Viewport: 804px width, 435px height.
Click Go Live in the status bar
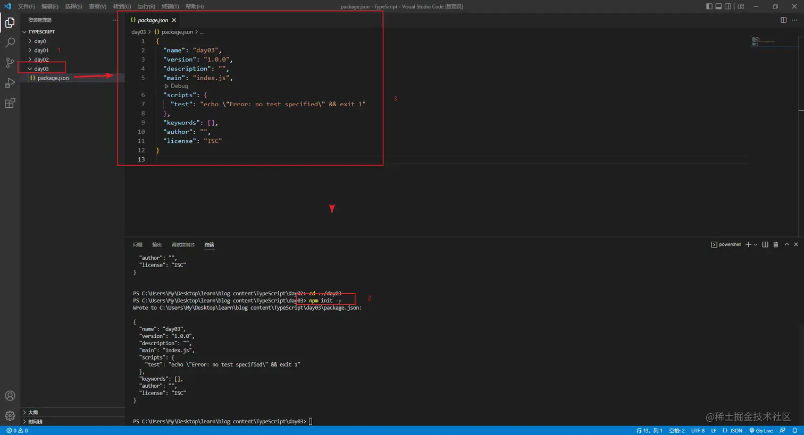[x=761, y=431]
